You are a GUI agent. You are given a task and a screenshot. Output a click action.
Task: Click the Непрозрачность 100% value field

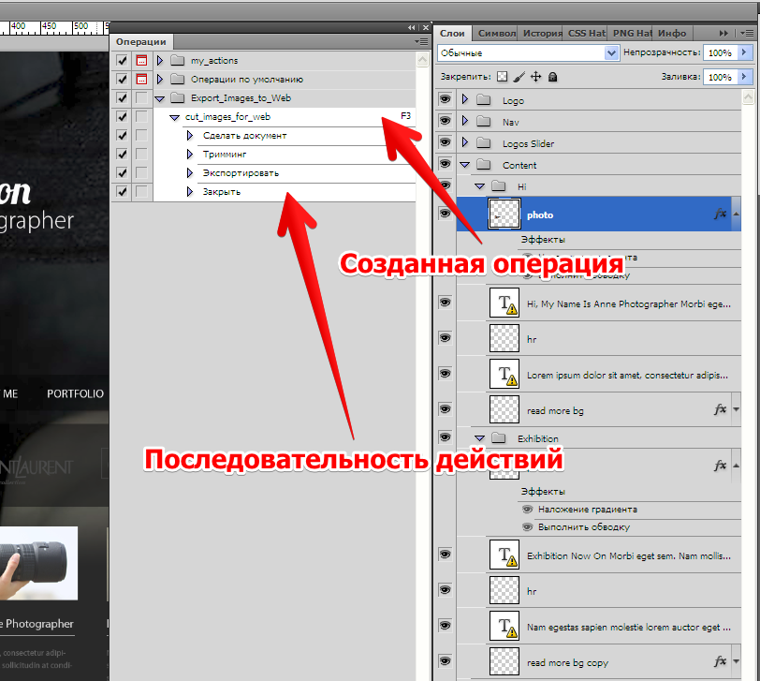[721, 52]
